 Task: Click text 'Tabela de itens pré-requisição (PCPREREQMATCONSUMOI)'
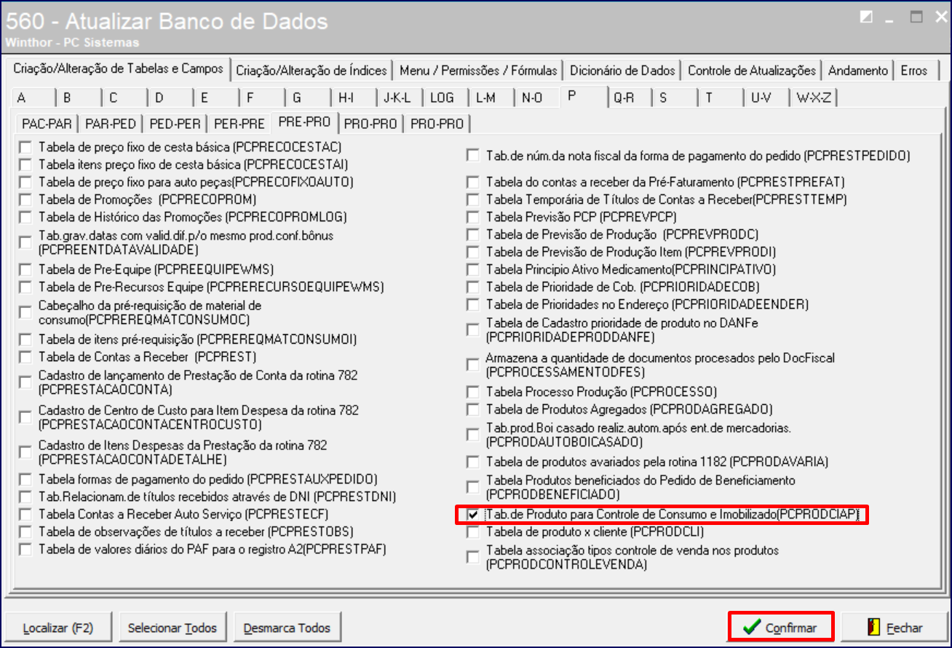(x=198, y=339)
